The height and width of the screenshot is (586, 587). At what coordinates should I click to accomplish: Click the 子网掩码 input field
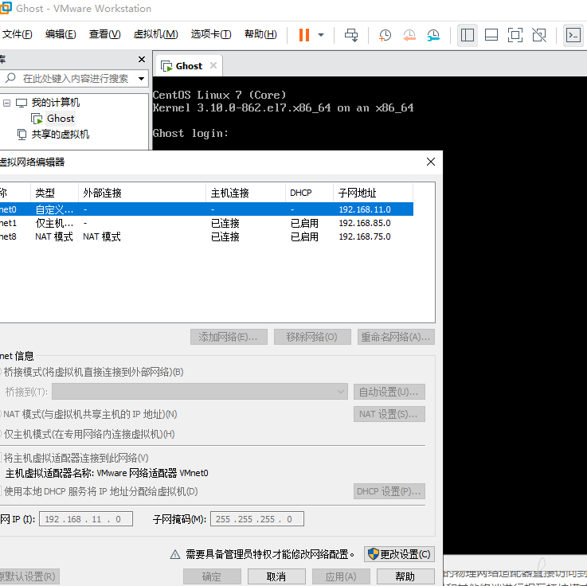coord(256,519)
